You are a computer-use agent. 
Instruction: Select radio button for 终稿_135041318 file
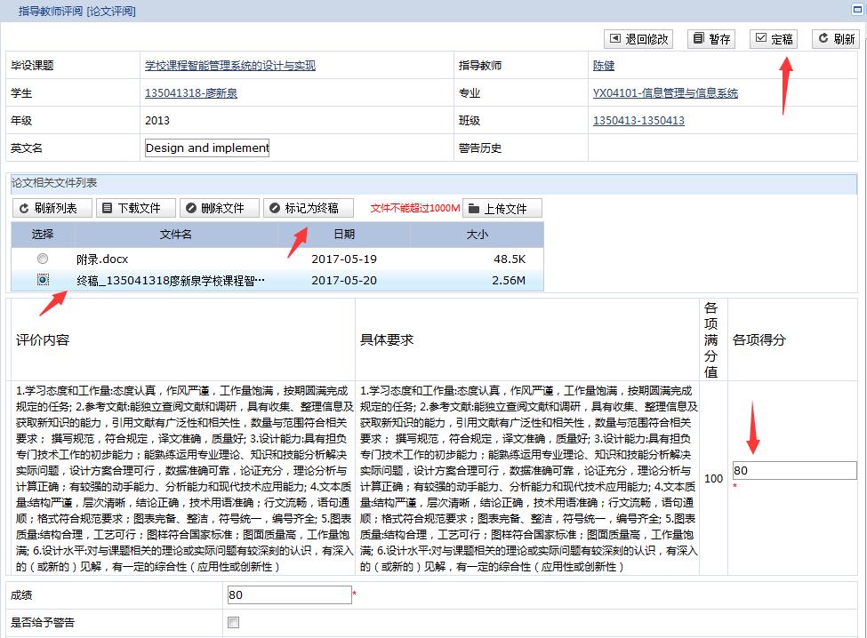point(43,280)
